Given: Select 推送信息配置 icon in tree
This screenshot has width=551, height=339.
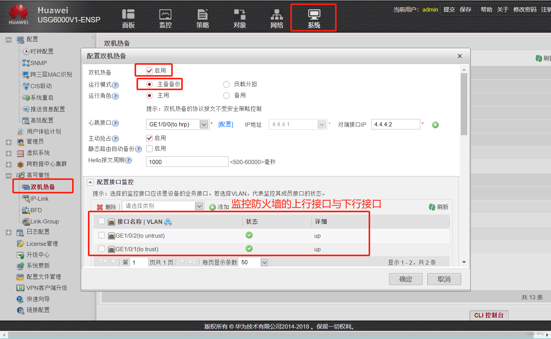Looking at the screenshot, I should point(26,109).
